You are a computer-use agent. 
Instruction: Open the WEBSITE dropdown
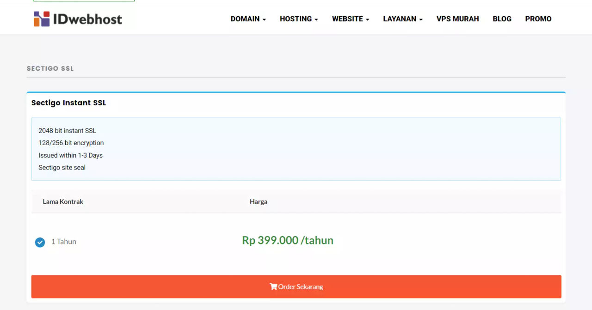351,19
